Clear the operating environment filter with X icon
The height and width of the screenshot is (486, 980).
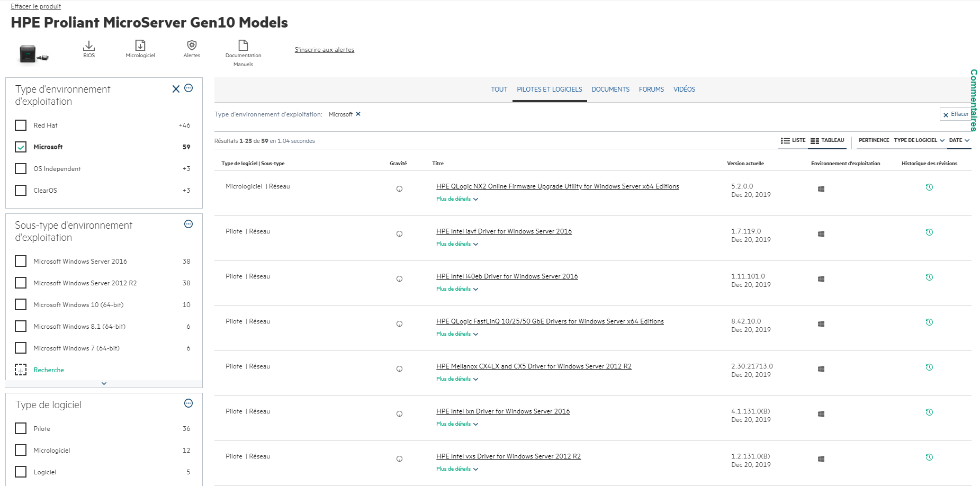[176, 89]
